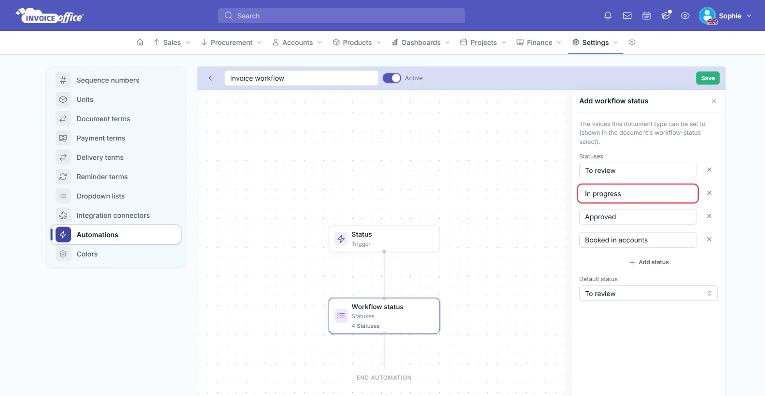Screen dimensions: 765x396
Task: Open Units settings
Action: 116,99
